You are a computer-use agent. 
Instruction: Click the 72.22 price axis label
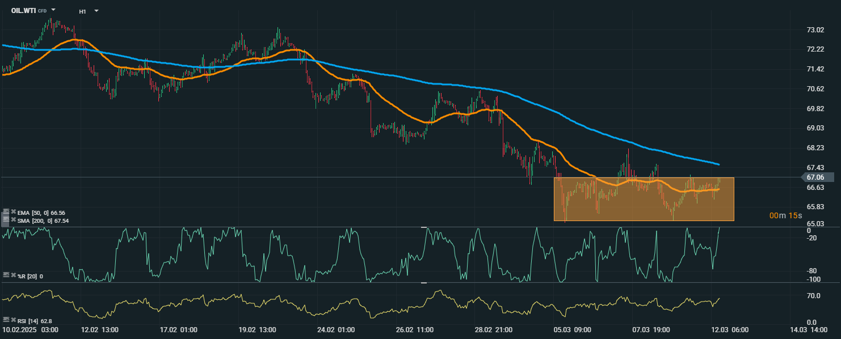[815, 49]
